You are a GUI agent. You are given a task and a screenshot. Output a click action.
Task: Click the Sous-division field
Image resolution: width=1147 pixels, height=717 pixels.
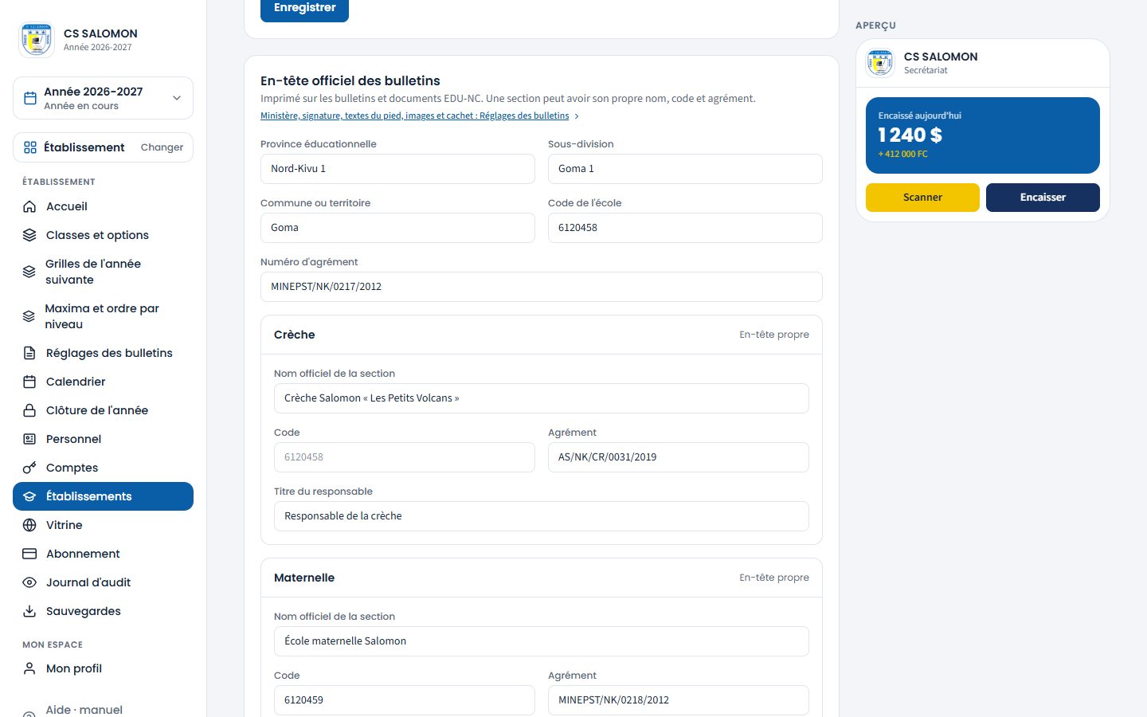point(685,169)
